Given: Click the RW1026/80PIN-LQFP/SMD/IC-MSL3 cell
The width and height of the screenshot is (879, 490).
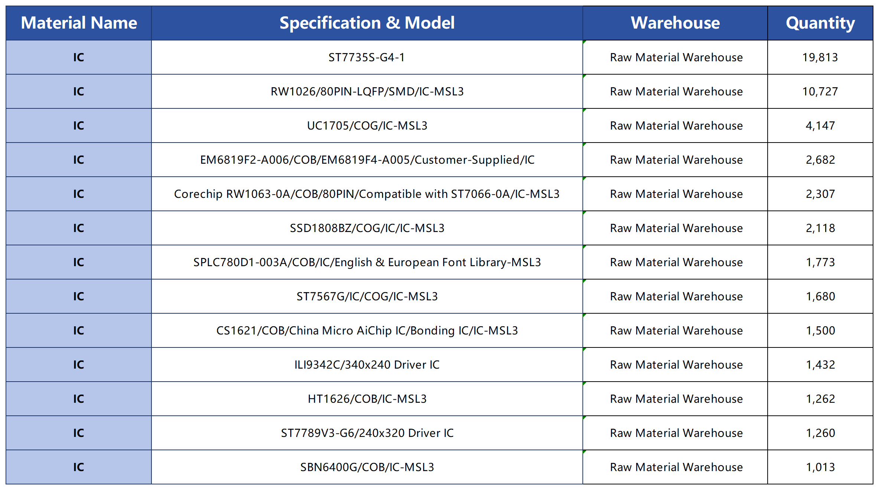Looking at the screenshot, I should click(x=367, y=91).
